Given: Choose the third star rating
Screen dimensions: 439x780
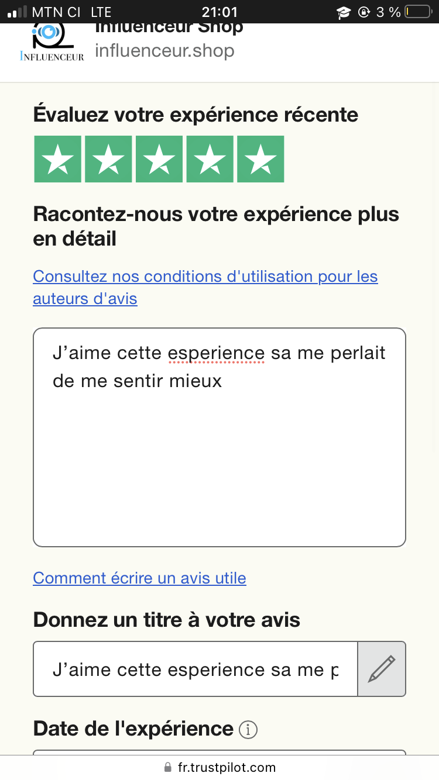Looking at the screenshot, I should 159,159.
